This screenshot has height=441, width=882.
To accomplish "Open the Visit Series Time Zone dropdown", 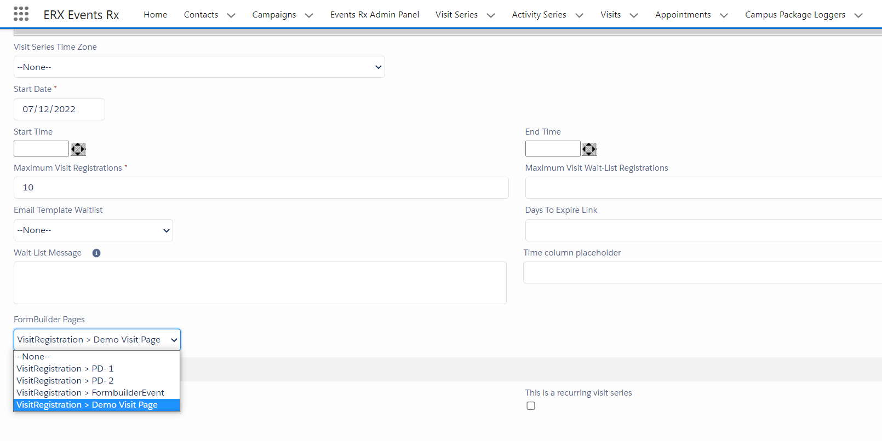I will tap(199, 67).
